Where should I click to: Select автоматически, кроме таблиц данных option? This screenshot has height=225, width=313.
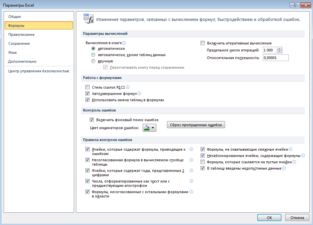pyautogui.click(x=93, y=55)
